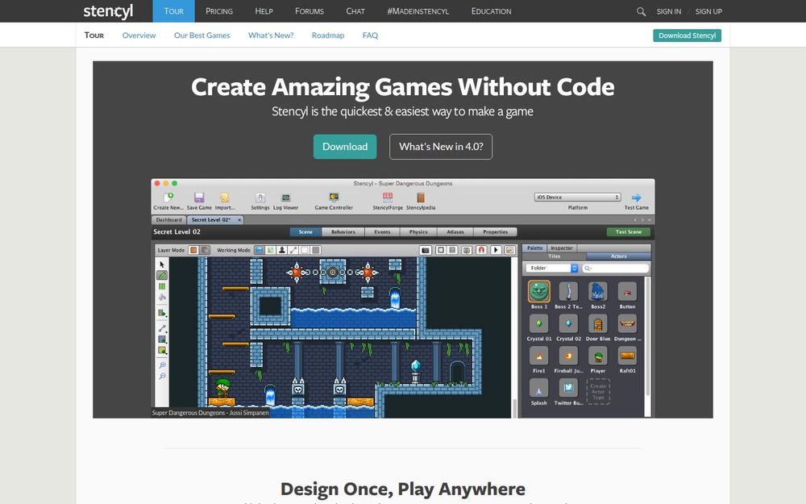Toggle the grid outline view button
The height and width of the screenshot is (504, 806).
pyautogui.click(x=441, y=250)
